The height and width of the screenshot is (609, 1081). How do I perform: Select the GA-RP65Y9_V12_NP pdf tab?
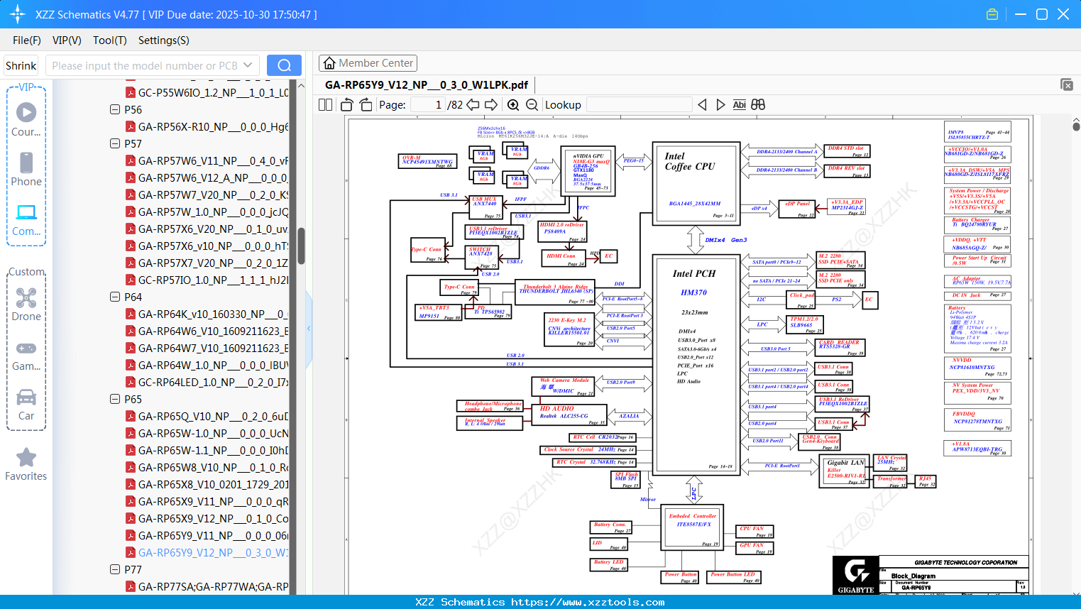[427, 85]
